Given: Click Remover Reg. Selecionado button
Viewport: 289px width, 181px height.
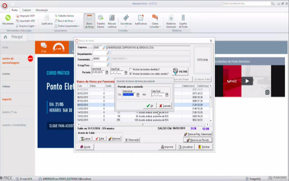Looking at the screenshot, I should point(198,134).
